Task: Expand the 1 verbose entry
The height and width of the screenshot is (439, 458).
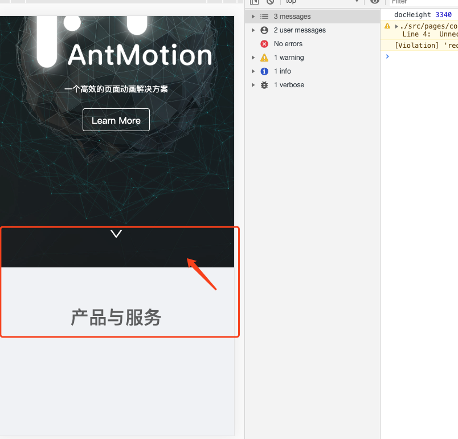Action: click(253, 85)
